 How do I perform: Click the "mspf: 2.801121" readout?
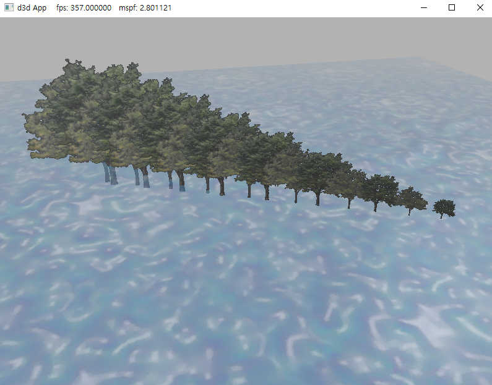(145, 8)
